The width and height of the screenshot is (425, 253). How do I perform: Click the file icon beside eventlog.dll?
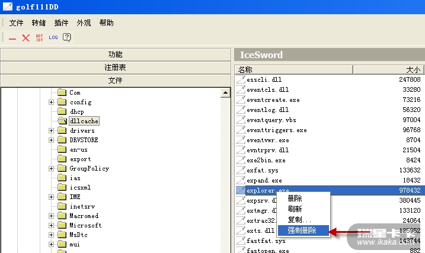pyautogui.click(x=241, y=110)
